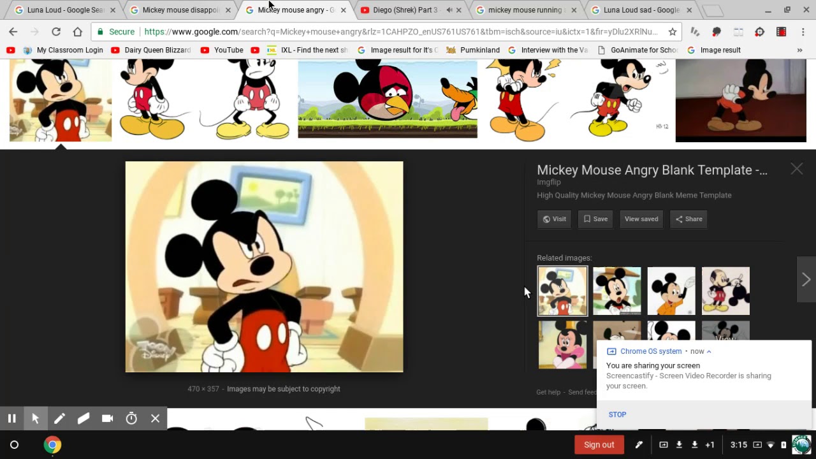Click the +1 notifications indicator

coord(710,445)
